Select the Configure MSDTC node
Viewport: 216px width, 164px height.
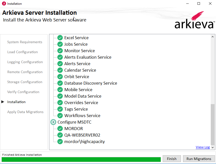pos(74,122)
